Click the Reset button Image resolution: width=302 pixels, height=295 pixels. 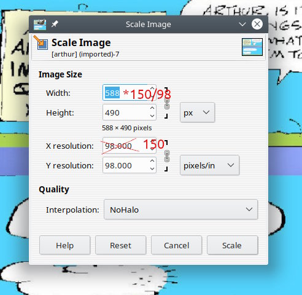point(121,245)
